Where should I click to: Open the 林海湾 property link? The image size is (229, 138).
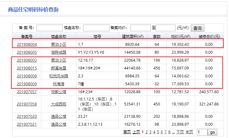pos(59,84)
